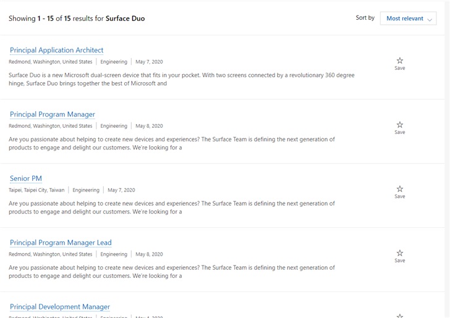Screen dimensions: 450x318
Task: Click the Surface Duo description of the Architect job
Action: 181,79
